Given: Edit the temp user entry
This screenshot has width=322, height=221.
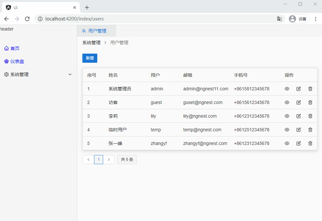Looking at the screenshot, I should coord(298,130).
